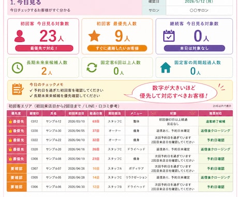This screenshot has width=238, height=197.
Task: Click スタッフA in the C007 row
Action: tap(115, 168)
